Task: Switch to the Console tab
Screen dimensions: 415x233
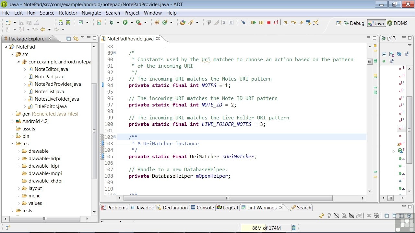Action: [x=202, y=207]
